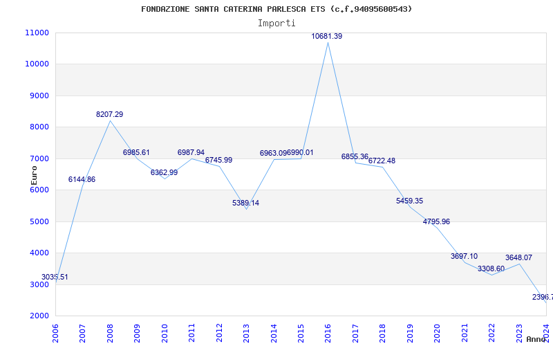Click the 2011 x-axis year label
The height and width of the screenshot is (346, 553).
pyautogui.click(x=191, y=334)
